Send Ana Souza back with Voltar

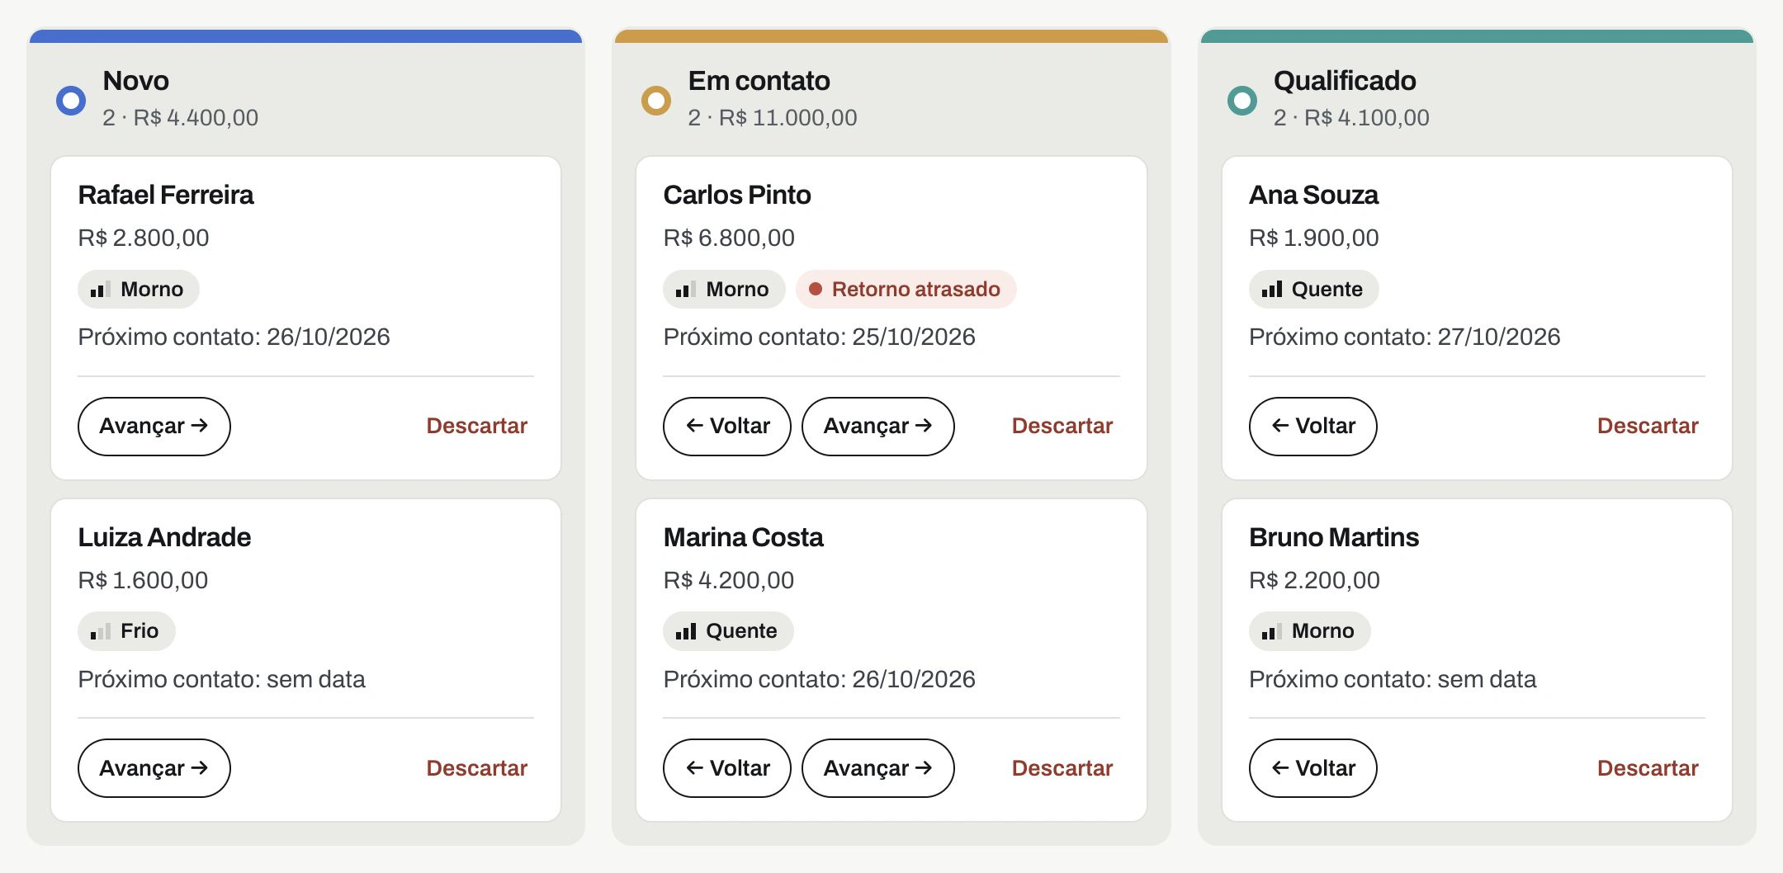pos(1312,426)
